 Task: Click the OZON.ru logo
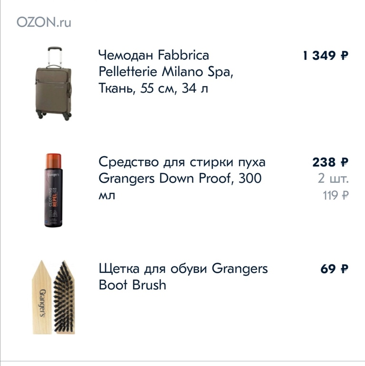43,22
